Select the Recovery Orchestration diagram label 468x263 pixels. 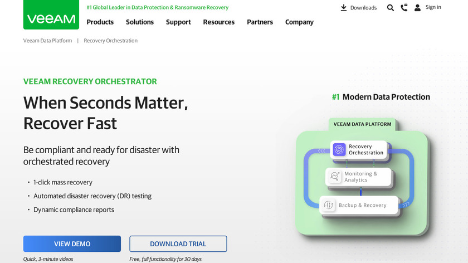coord(366,149)
